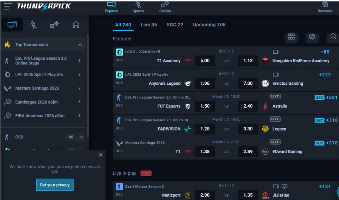Click the Thunderpick logo
Image resolution: width=339 pixels, height=200 pixels.
(x=44, y=6)
